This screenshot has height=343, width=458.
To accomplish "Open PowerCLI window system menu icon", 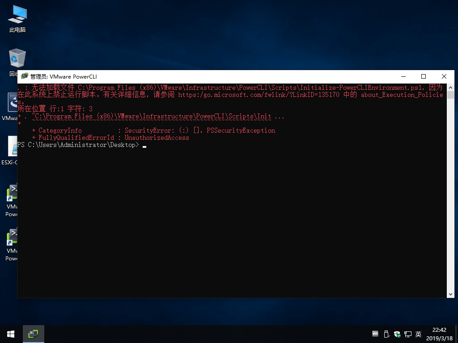I will [x=24, y=76].
